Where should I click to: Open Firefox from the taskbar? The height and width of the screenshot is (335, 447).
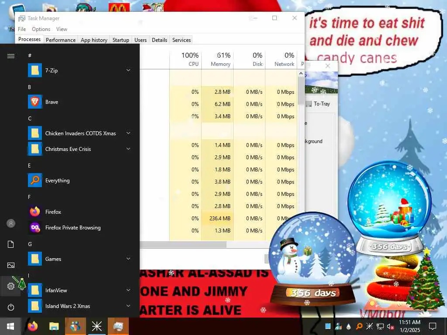pyautogui.click(x=32, y=326)
